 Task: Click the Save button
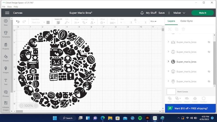pos(162,13)
